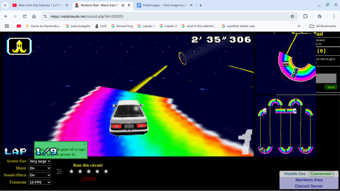Open a new browser tab
The height and width of the screenshot is (191, 340).
pyautogui.click(x=201, y=5)
